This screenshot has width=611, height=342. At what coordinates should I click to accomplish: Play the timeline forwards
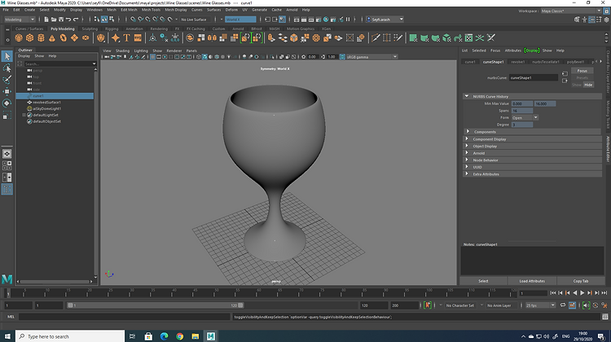coord(582,293)
